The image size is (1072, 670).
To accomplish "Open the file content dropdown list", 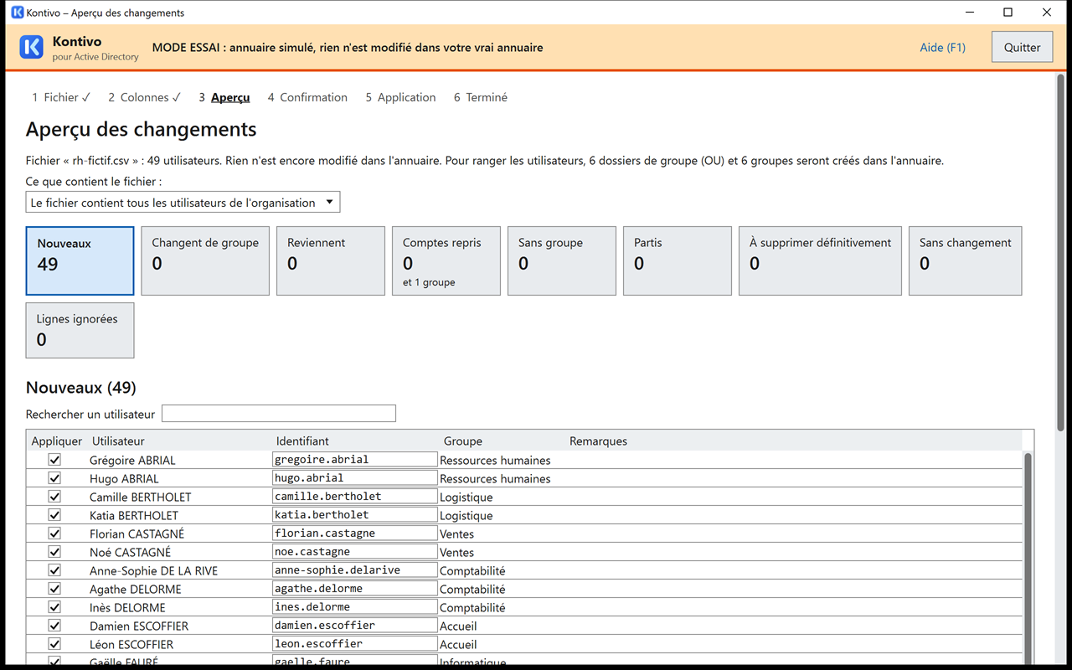I will pos(183,203).
